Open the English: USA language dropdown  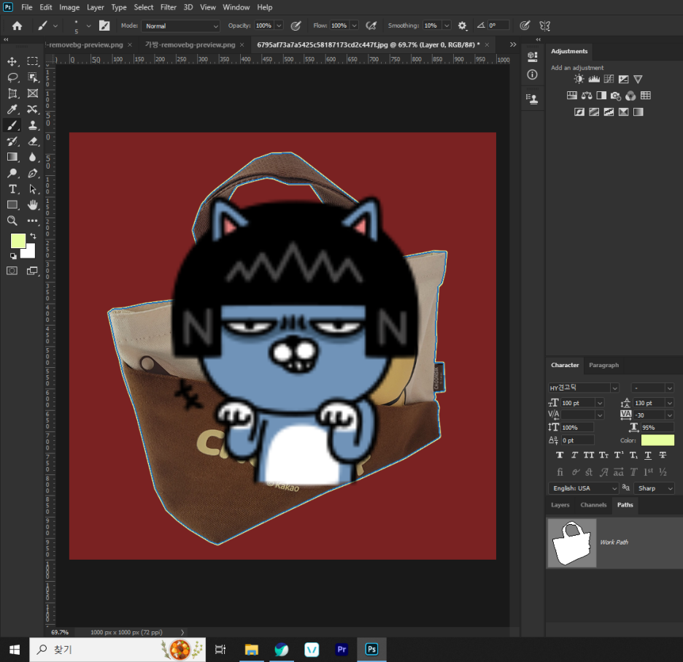(583, 488)
